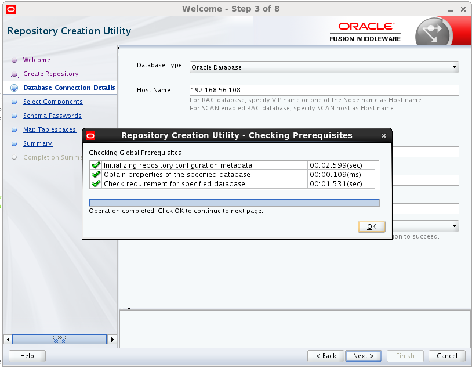Image resolution: width=472 pixels, height=368 pixels.
Task: Click the green checkmark for Obtain properties row
Action: click(x=96, y=175)
